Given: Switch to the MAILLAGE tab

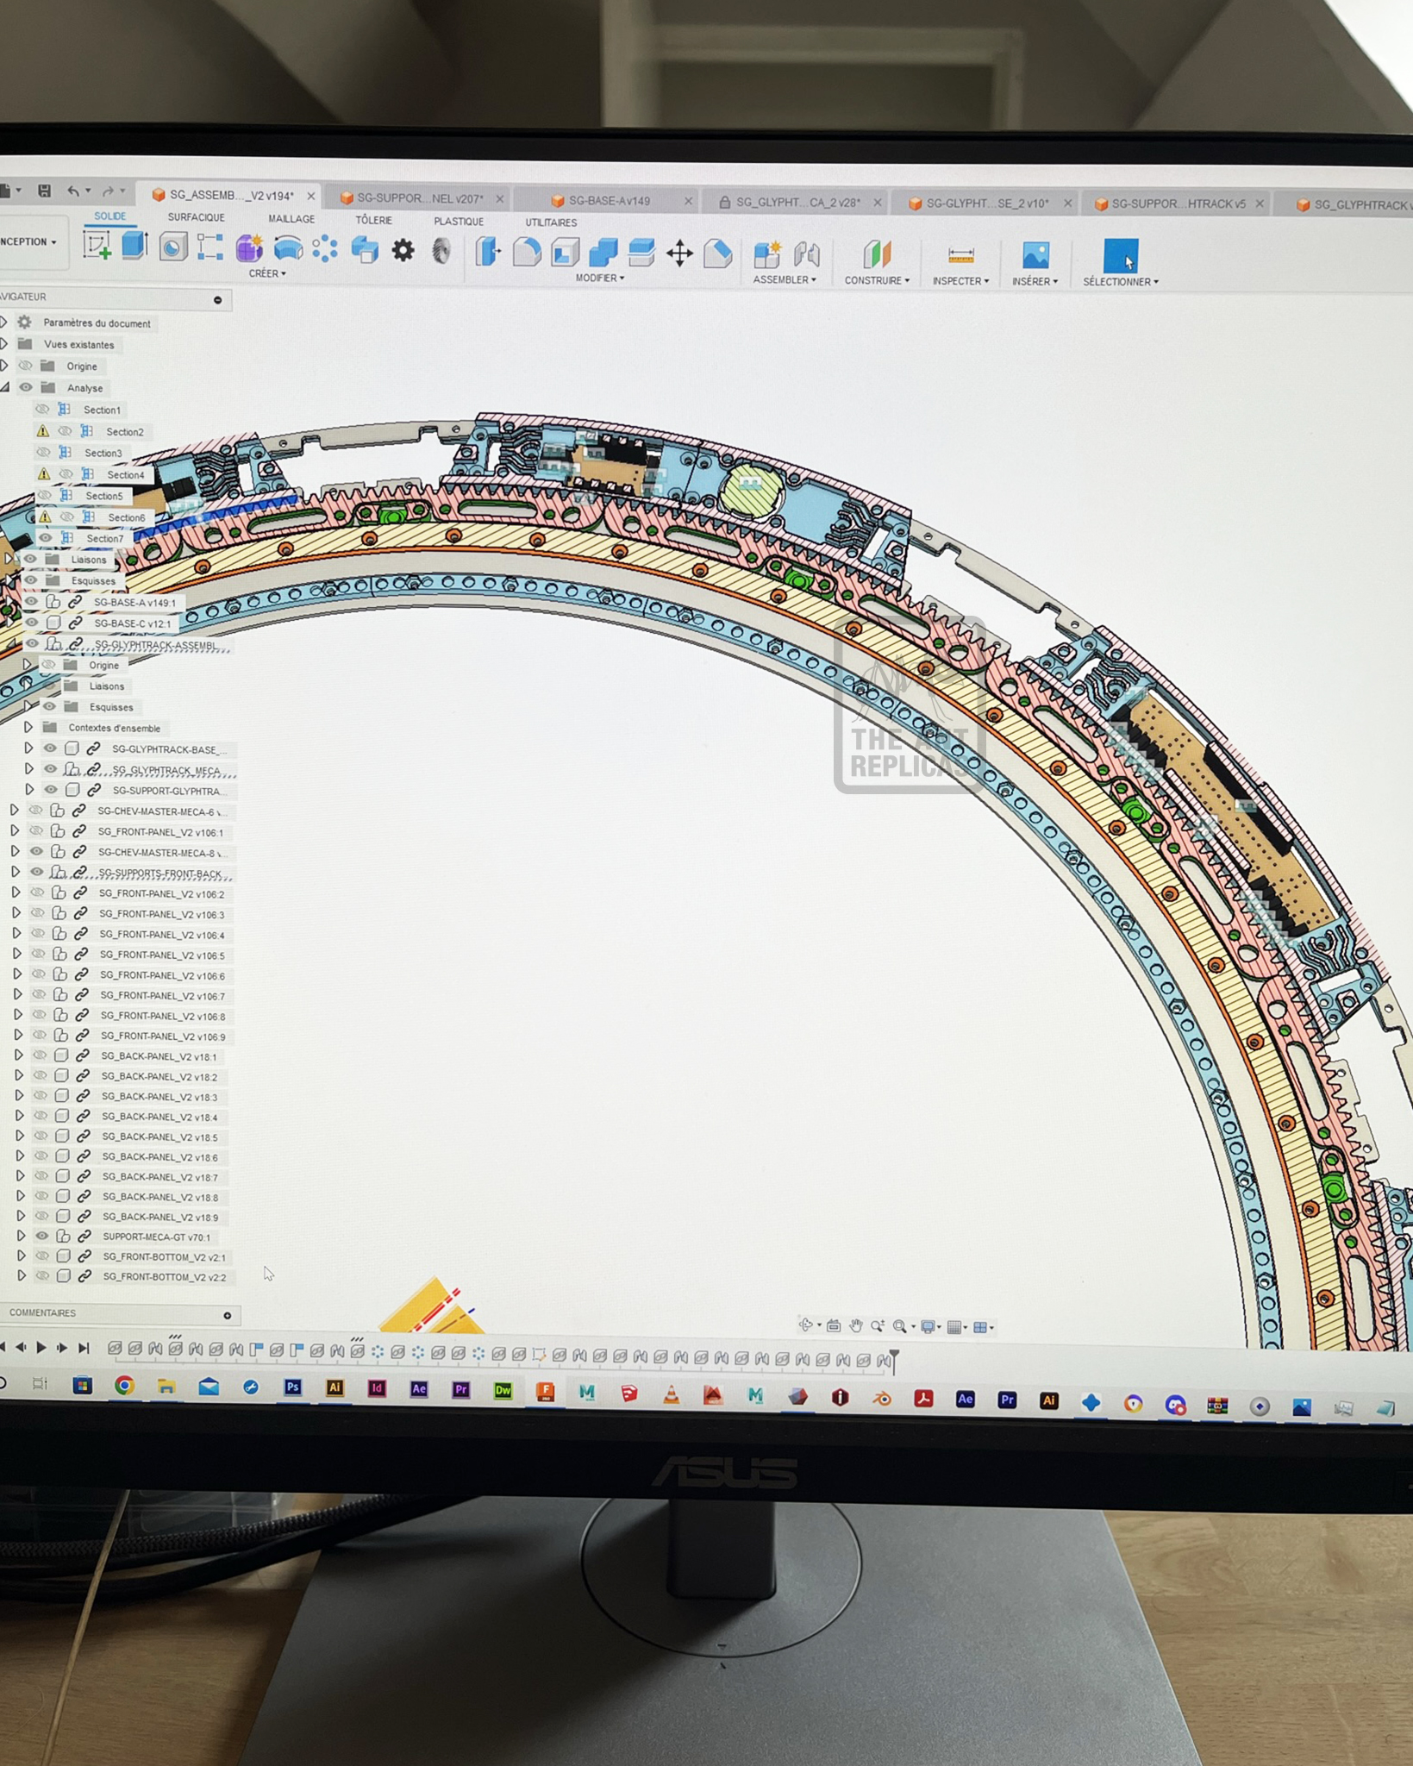Looking at the screenshot, I should pyautogui.click(x=291, y=219).
